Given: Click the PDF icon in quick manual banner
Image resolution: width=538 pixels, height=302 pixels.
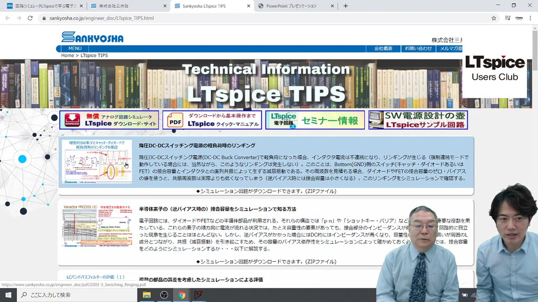Looking at the screenshot, I should tap(175, 120).
